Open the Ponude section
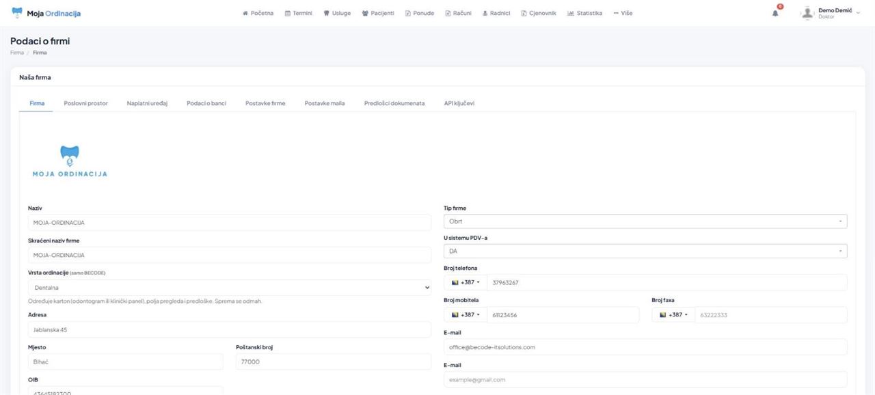The height and width of the screenshot is (395, 875). coord(420,13)
